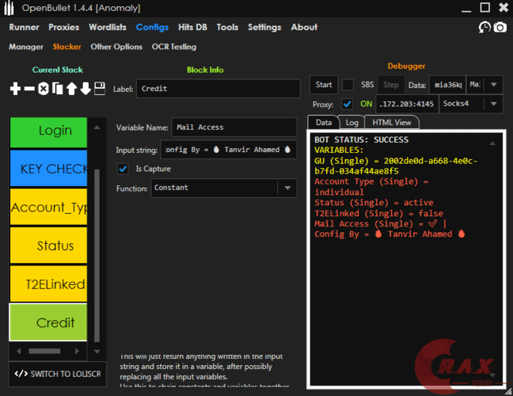Image resolution: width=513 pixels, height=396 pixels.
Task: Select the blue KEY CHECK block
Action: 48,168
